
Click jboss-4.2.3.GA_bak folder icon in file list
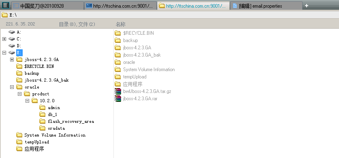click(x=118, y=55)
